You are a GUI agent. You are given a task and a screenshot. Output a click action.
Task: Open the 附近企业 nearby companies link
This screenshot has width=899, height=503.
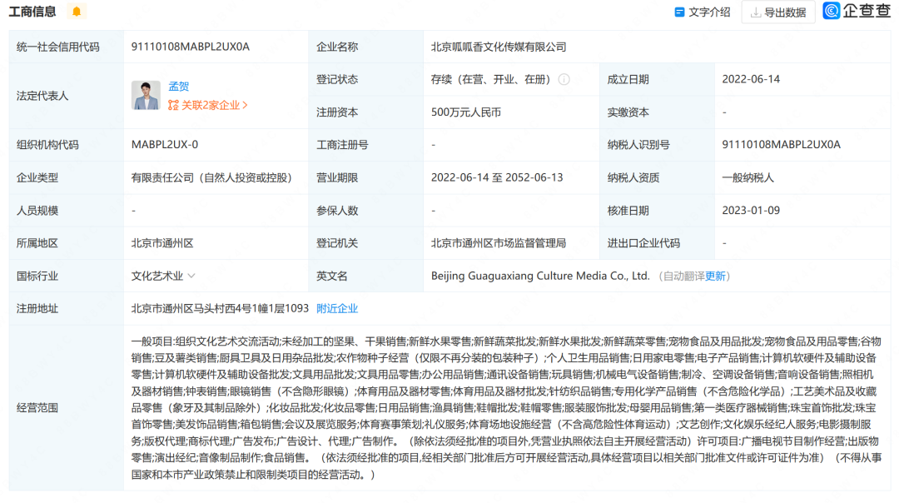[x=337, y=309]
